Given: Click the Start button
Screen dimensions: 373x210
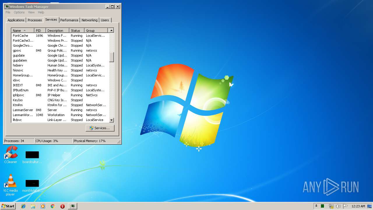Looking at the screenshot, I should [8, 206].
